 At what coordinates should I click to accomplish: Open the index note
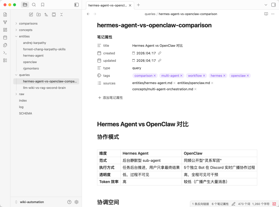click(x=23, y=101)
